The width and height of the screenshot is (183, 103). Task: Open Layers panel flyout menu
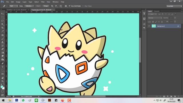pyautogui.click(x=182, y=11)
